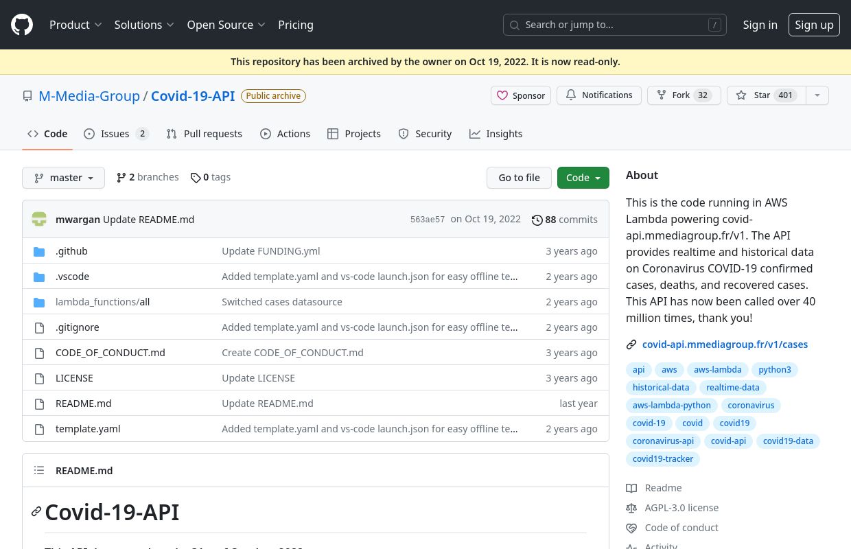Expand the star lists dropdown arrow
This screenshot has width=851, height=549.
click(x=817, y=95)
